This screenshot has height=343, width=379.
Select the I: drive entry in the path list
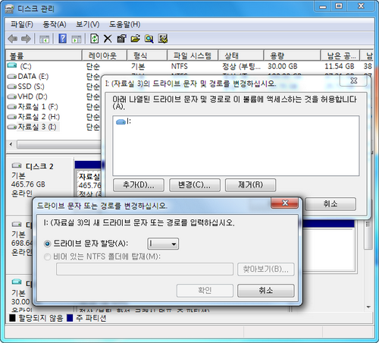(x=124, y=121)
